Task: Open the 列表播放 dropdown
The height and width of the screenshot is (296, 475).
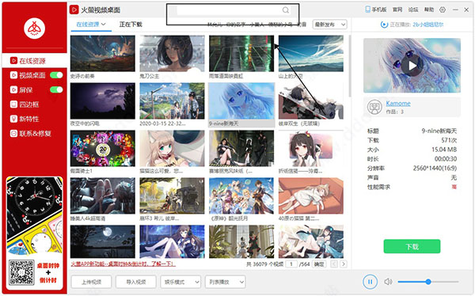Action: click(x=225, y=282)
